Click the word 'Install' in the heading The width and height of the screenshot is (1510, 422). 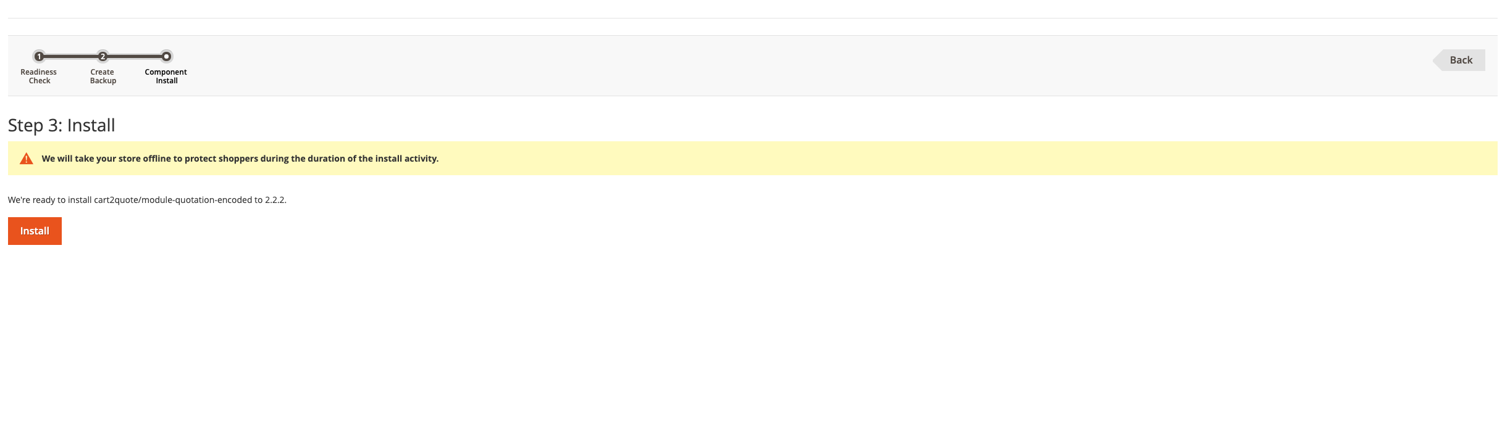91,125
